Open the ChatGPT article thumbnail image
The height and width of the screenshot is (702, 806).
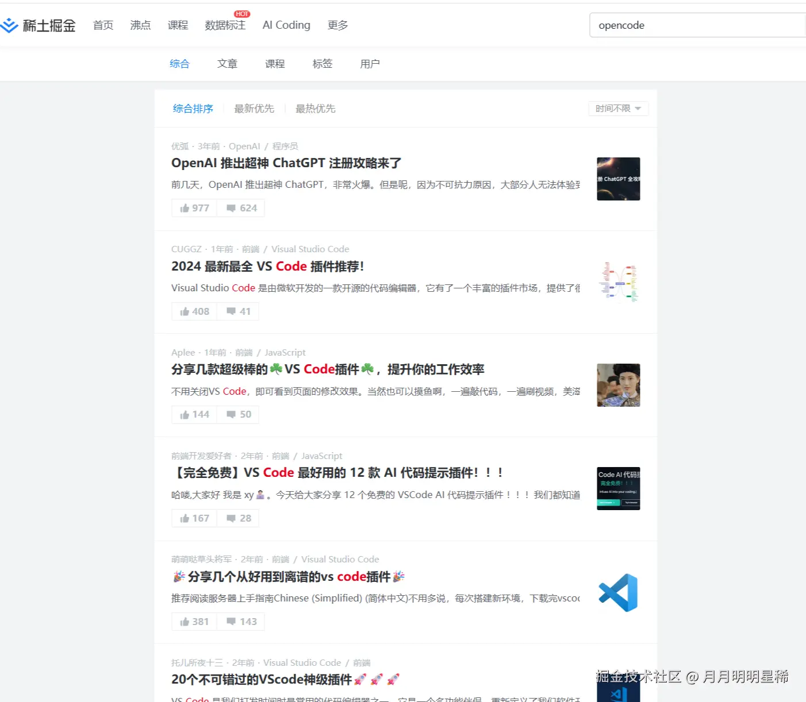coord(618,179)
